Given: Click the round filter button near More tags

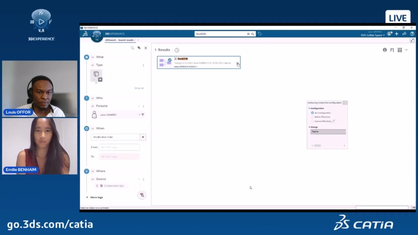Looking at the screenshot, I should point(142,195).
